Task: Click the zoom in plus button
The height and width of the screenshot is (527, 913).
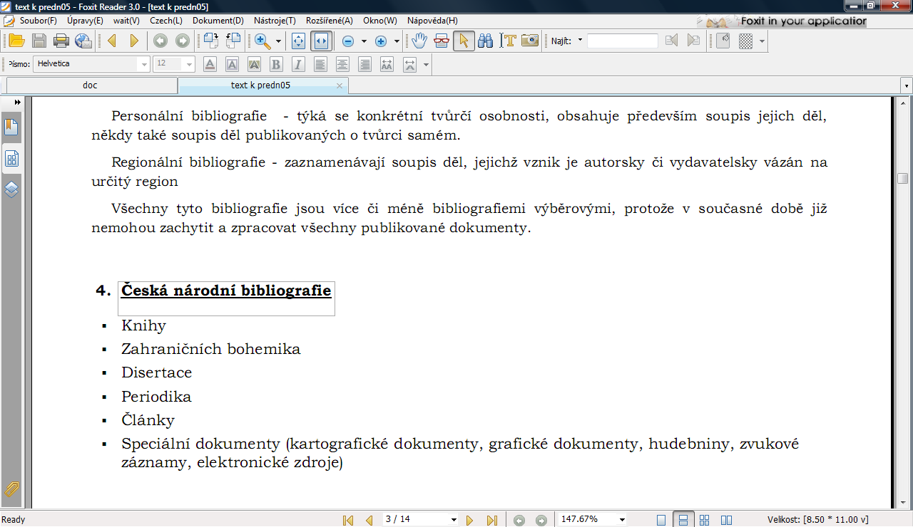Action: point(381,41)
